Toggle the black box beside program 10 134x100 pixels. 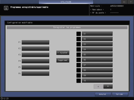coord(79,81)
